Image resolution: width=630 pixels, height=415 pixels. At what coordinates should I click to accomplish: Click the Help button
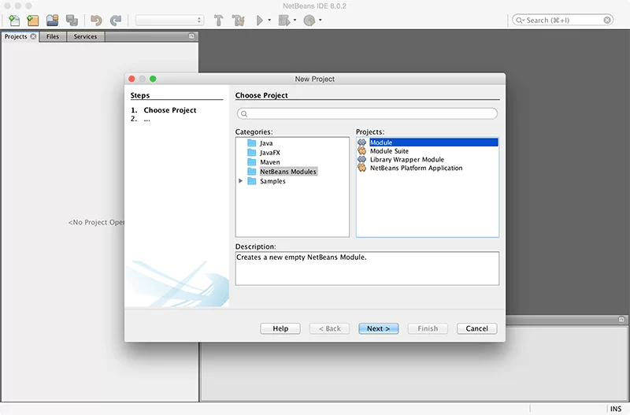(280, 328)
